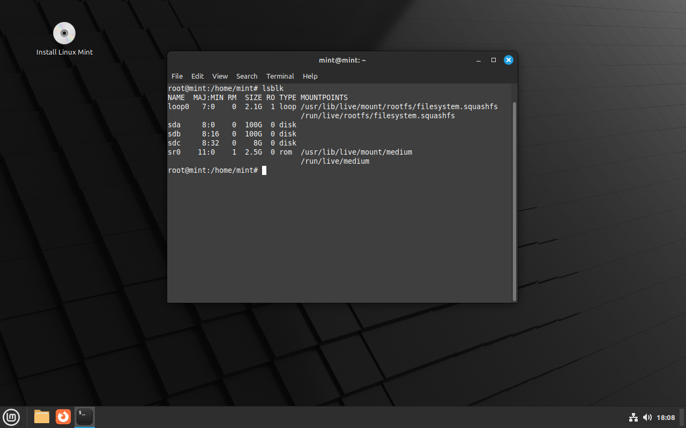Open the View menu
The image size is (686, 428).
pos(220,76)
